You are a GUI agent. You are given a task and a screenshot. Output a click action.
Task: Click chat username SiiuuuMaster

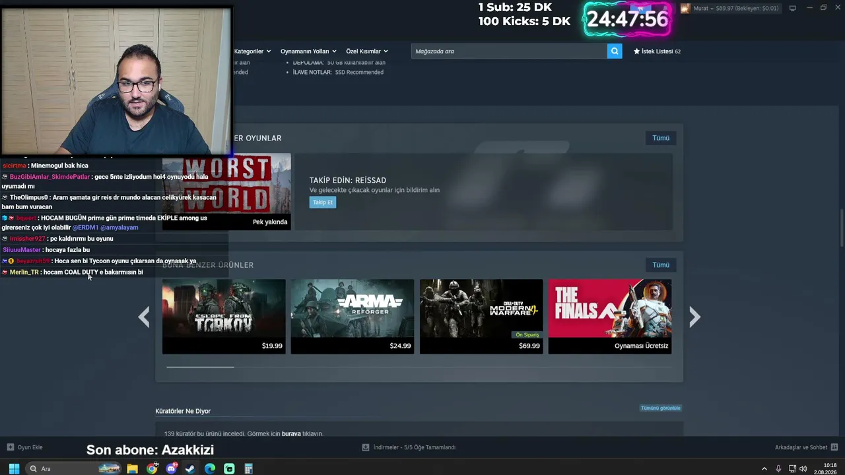pyautogui.click(x=22, y=249)
